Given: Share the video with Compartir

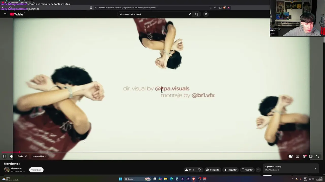Looking at the screenshot, I should (x=212, y=170).
